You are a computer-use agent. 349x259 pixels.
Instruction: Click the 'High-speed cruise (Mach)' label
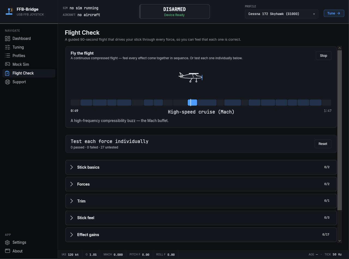point(201,112)
